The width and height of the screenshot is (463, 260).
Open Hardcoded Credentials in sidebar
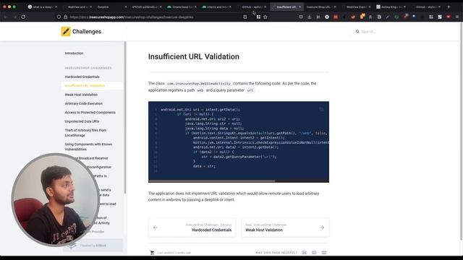click(82, 77)
